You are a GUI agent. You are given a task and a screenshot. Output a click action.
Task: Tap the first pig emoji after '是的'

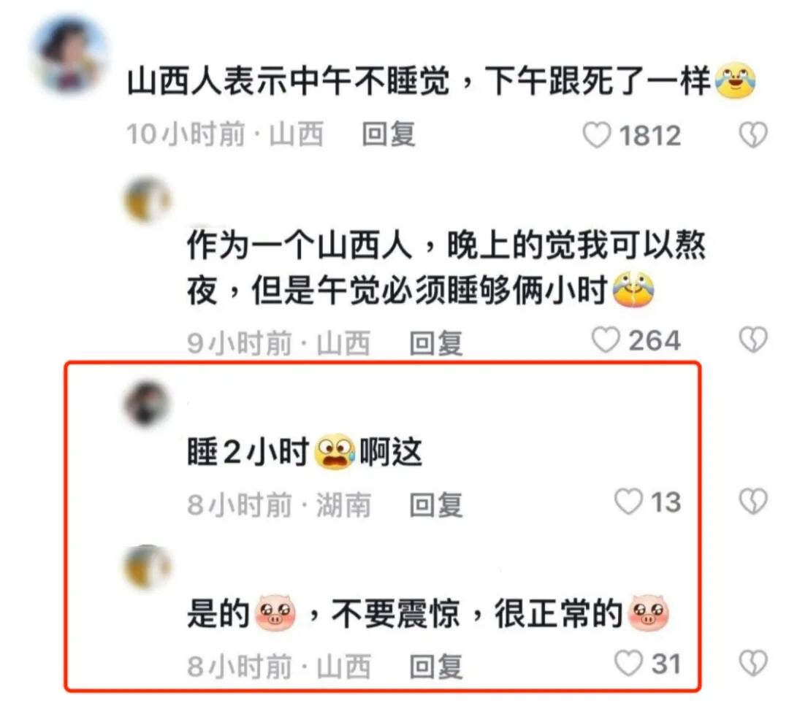click(x=275, y=613)
